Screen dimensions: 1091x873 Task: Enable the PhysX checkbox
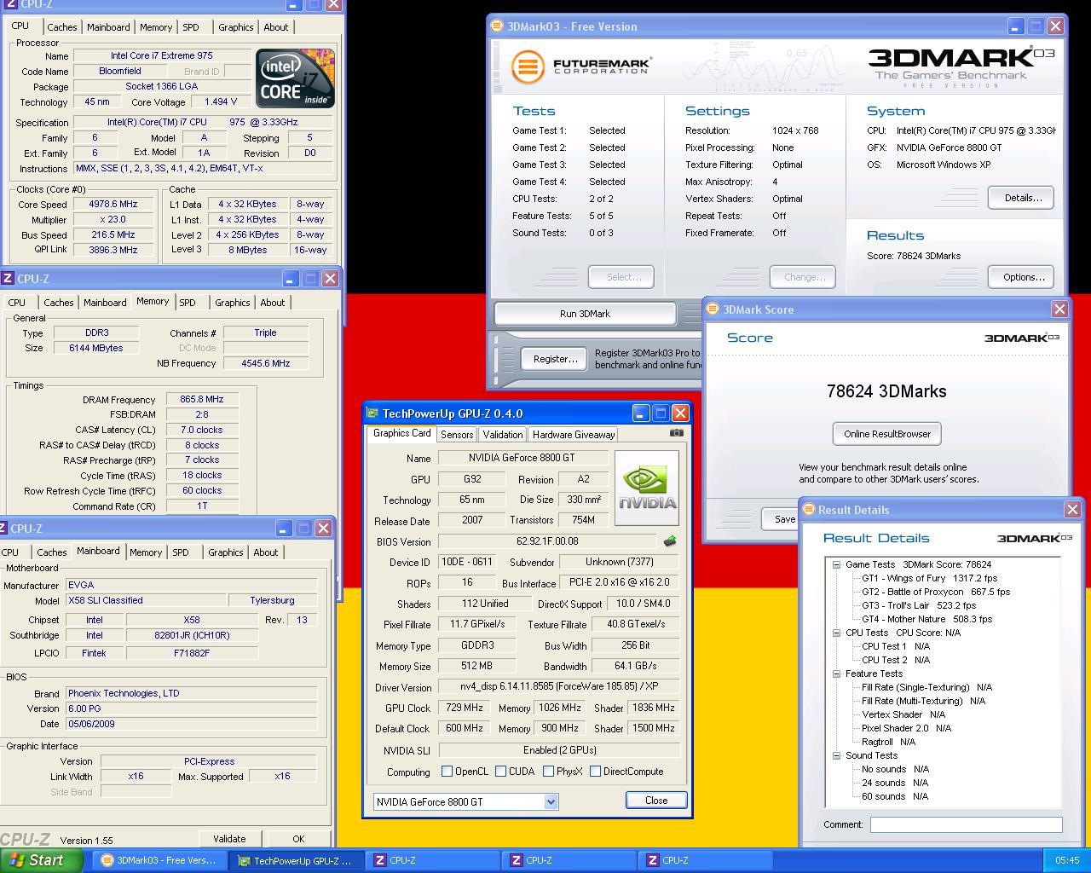point(548,772)
